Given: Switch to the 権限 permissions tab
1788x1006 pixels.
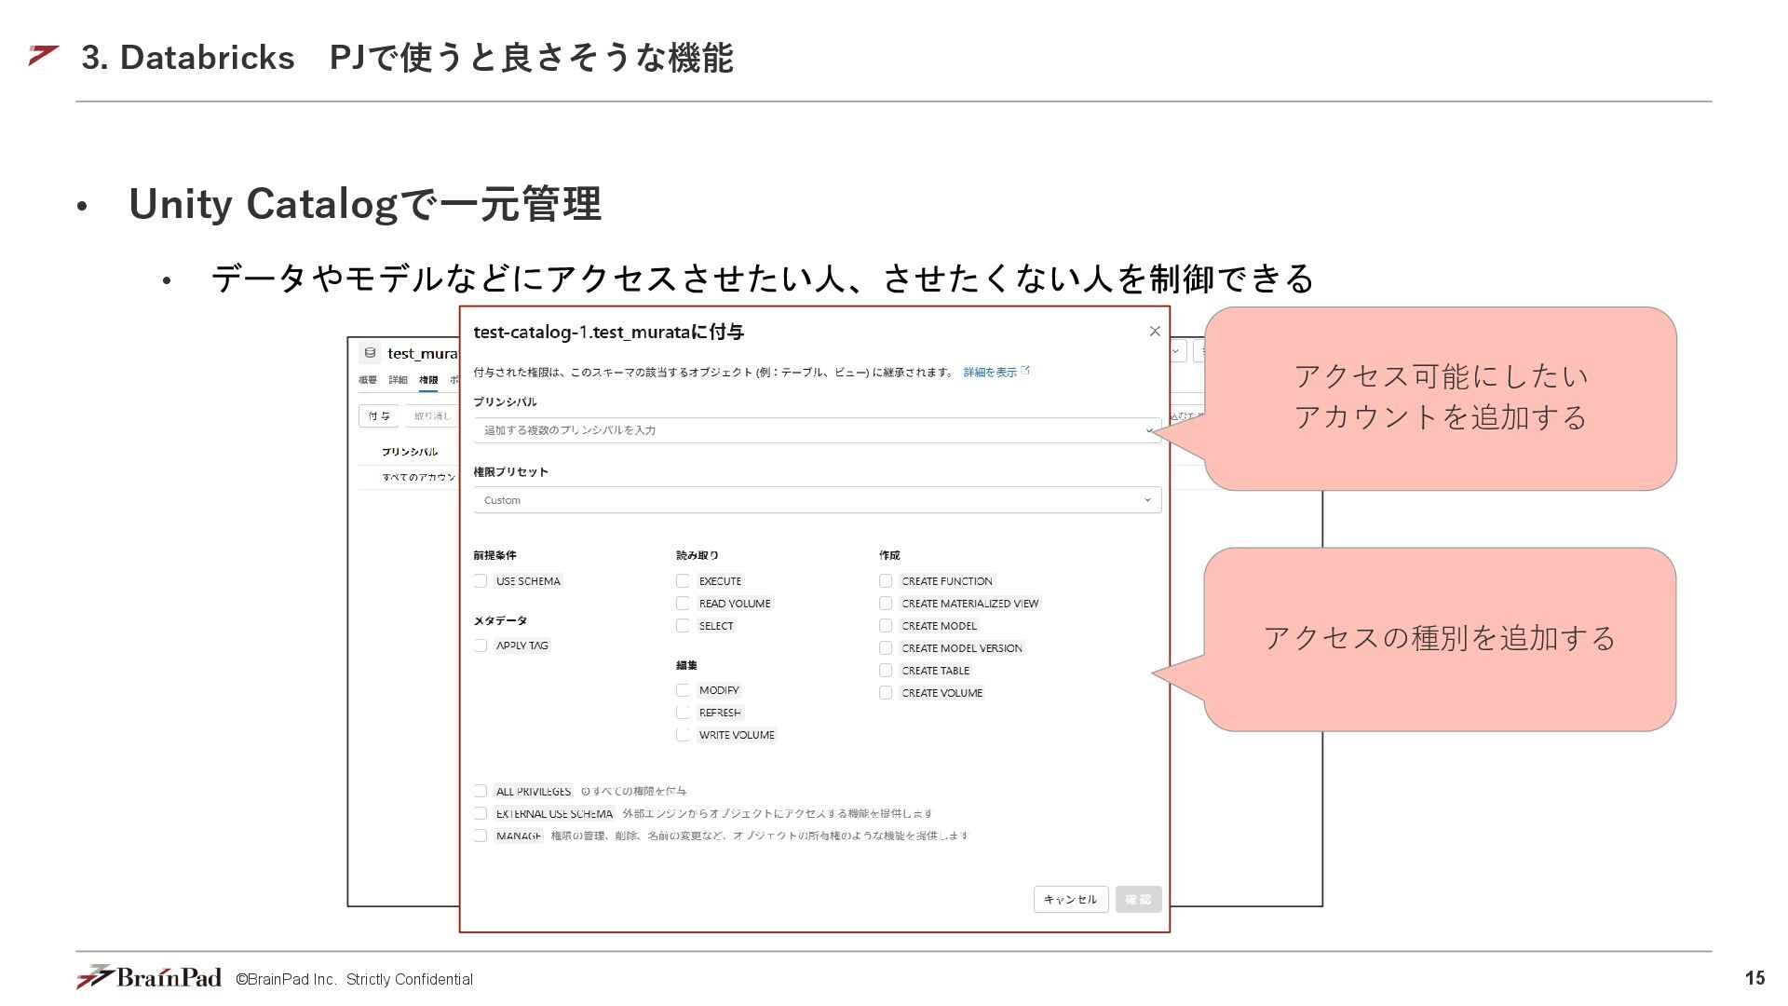Looking at the screenshot, I should tap(428, 380).
